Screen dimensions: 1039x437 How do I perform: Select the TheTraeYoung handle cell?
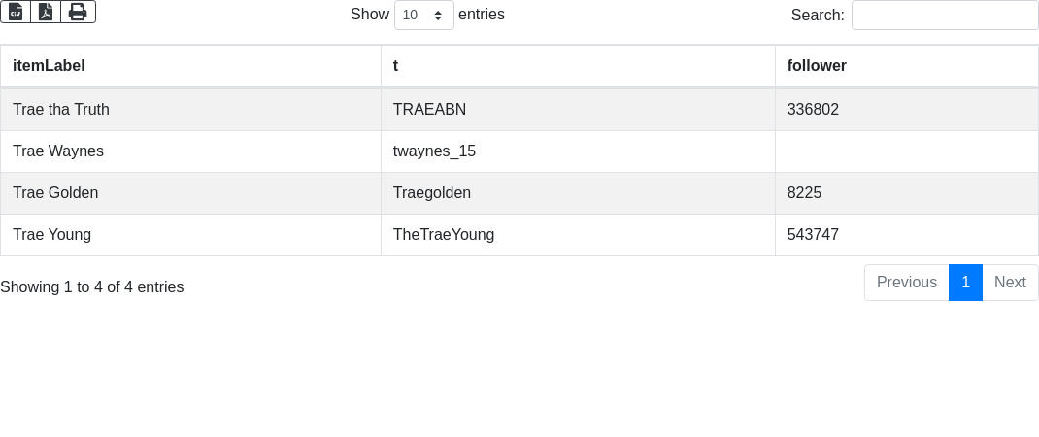pos(444,235)
